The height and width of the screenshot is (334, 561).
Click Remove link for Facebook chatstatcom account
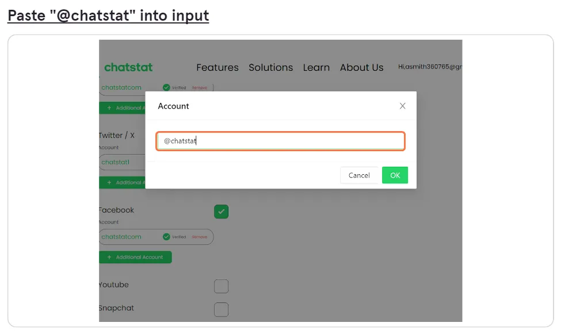pyautogui.click(x=199, y=237)
